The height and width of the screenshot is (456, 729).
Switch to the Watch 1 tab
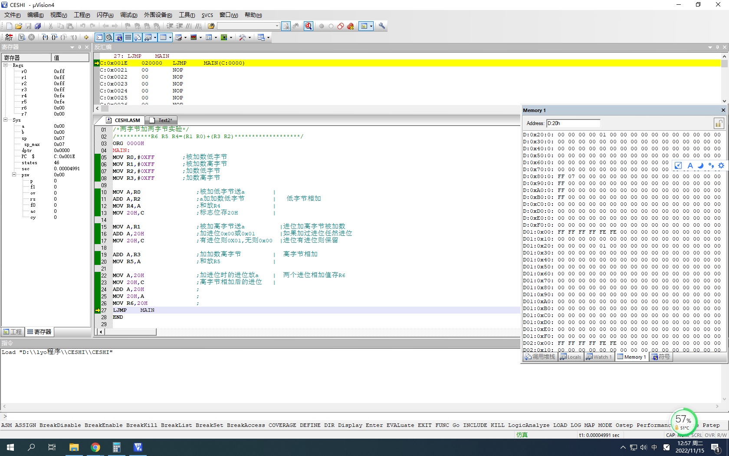click(599, 357)
